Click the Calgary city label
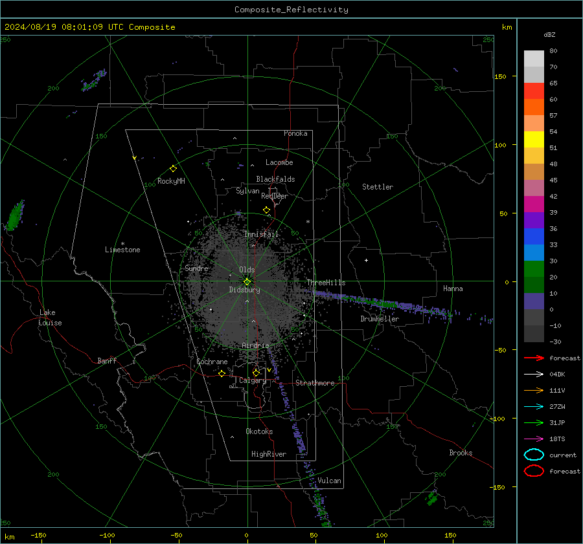This screenshot has height=544, width=583. click(x=253, y=380)
